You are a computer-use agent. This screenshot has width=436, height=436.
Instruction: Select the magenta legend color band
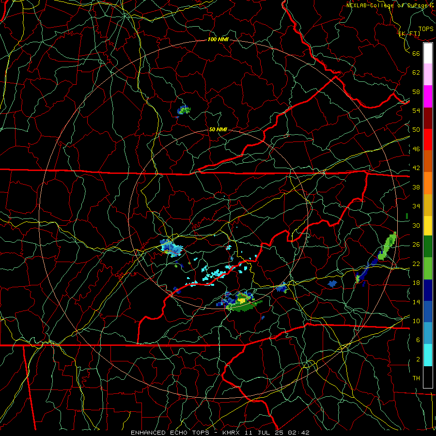[428, 96]
